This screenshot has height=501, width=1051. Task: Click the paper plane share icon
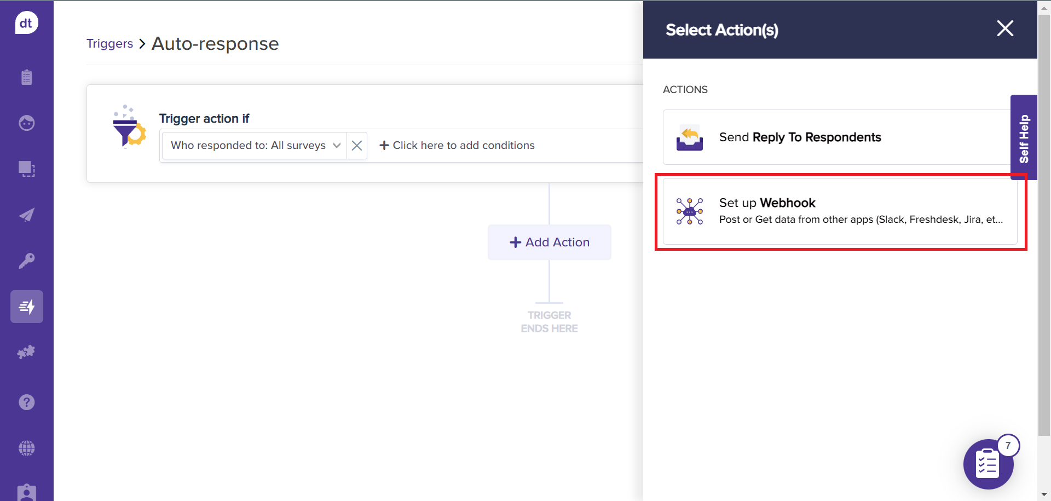click(26, 215)
